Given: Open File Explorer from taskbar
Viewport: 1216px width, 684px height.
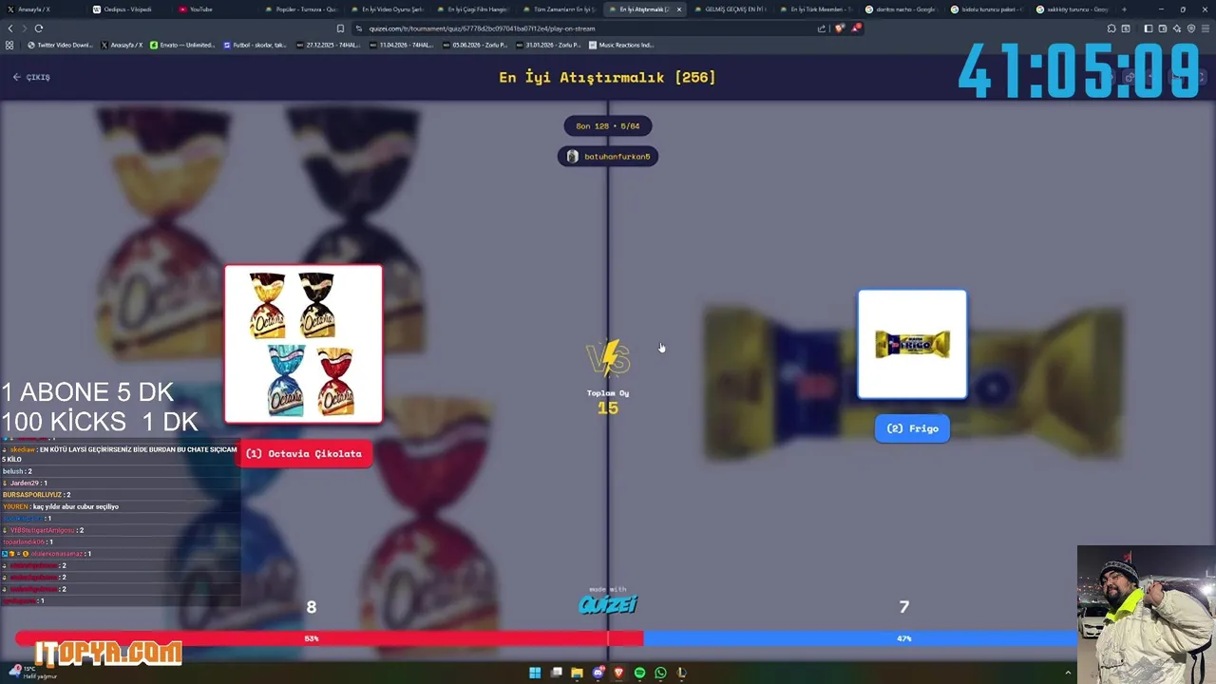Looking at the screenshot, I should (577, 673).
